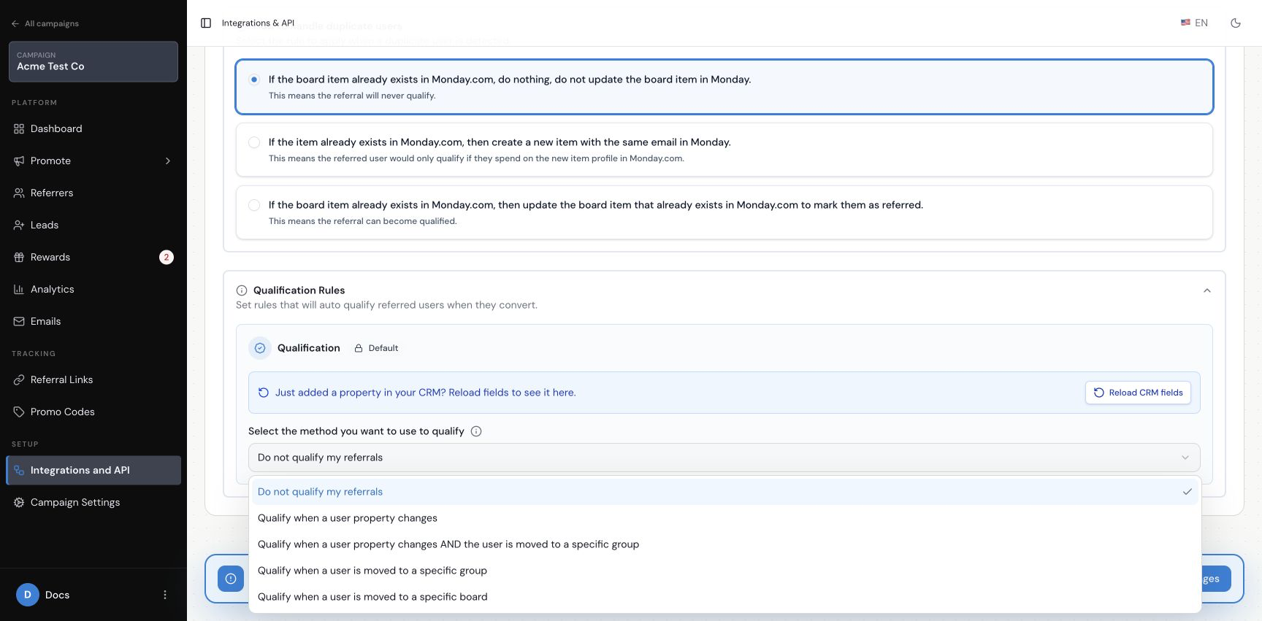Click the info icon beside Qualification Rules
1262x621 pixels.
242,290
